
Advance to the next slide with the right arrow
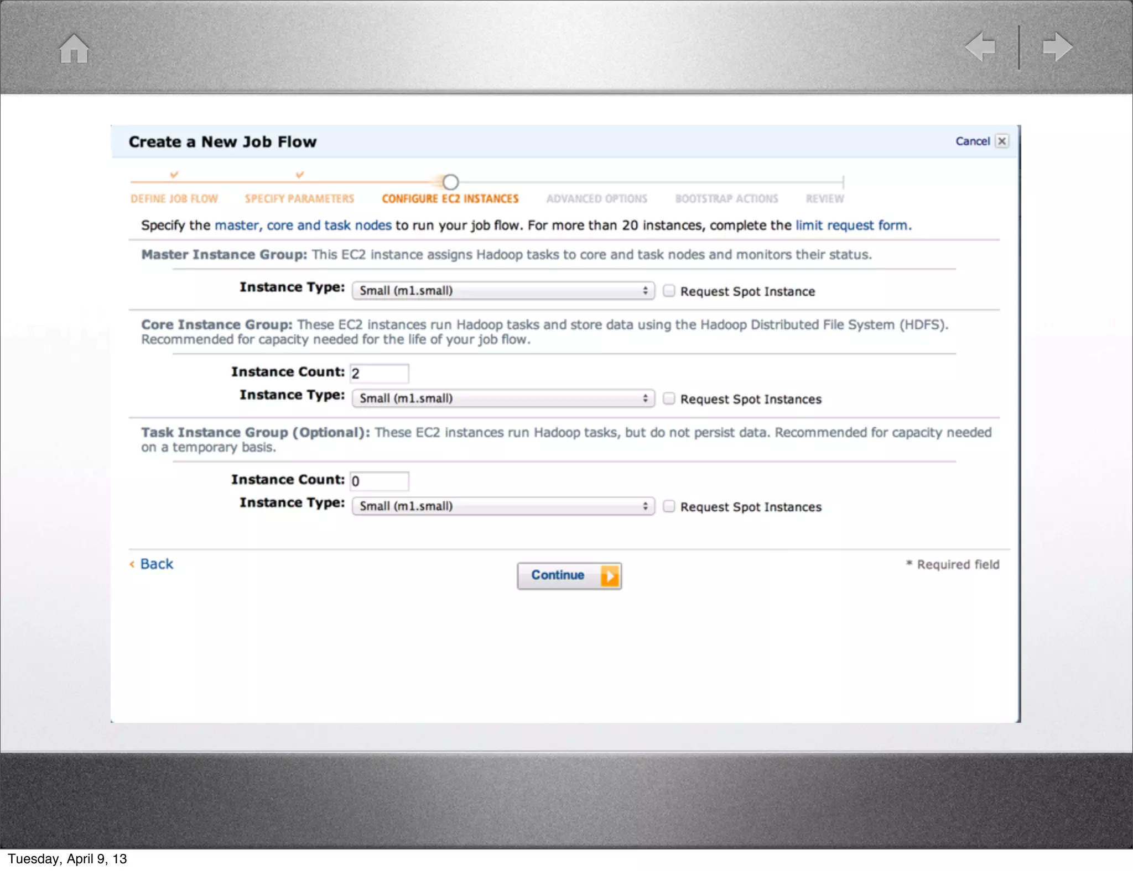pos(1057,47)
